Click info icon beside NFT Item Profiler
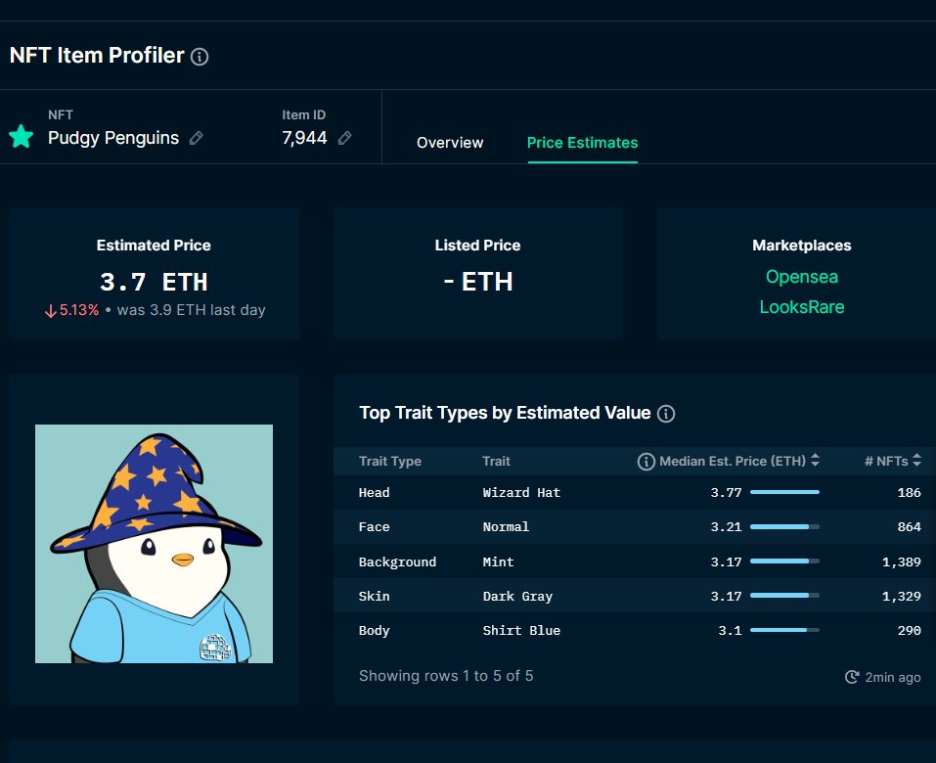 tap(200, 57)
